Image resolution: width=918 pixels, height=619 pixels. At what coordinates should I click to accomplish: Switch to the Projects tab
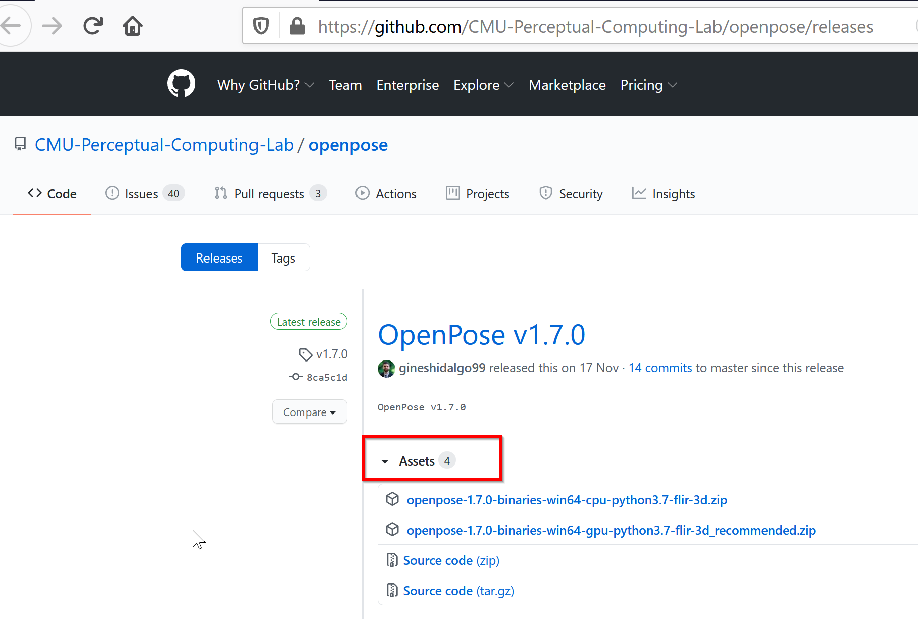[478, 194]
